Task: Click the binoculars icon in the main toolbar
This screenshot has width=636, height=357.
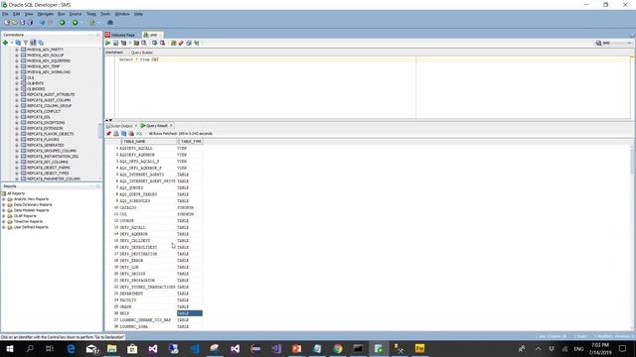Action: coord(110,23)
